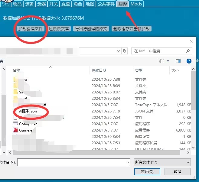199x182 pixels.
Task: Click the file list vertical scrollbar
Action: [193, 90]
